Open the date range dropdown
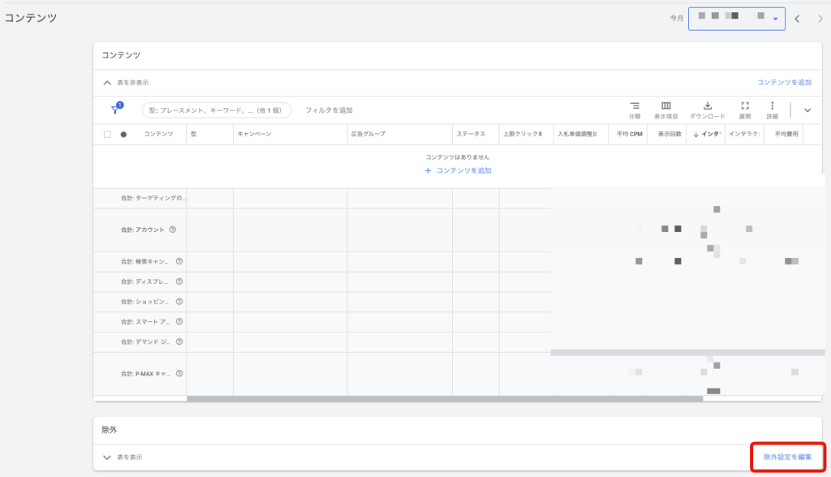Image resolution: width=831 pixels, height=477 pixels. tap(736, 19)
